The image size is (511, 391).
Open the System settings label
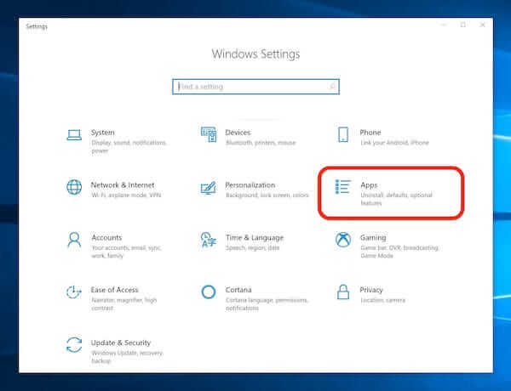tap(103, 133)
